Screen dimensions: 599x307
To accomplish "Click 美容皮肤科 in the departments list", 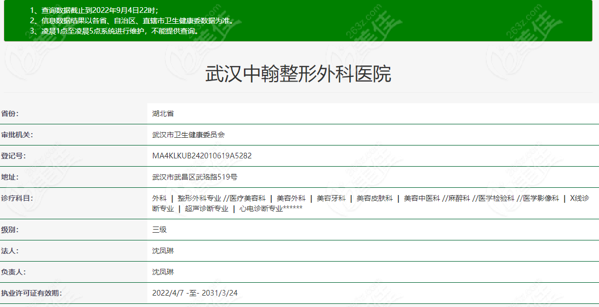I will click(375, 198).
